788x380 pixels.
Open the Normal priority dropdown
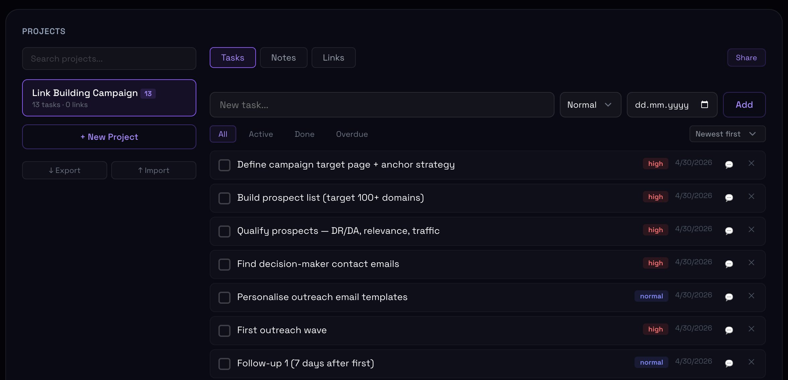(590, 105)
